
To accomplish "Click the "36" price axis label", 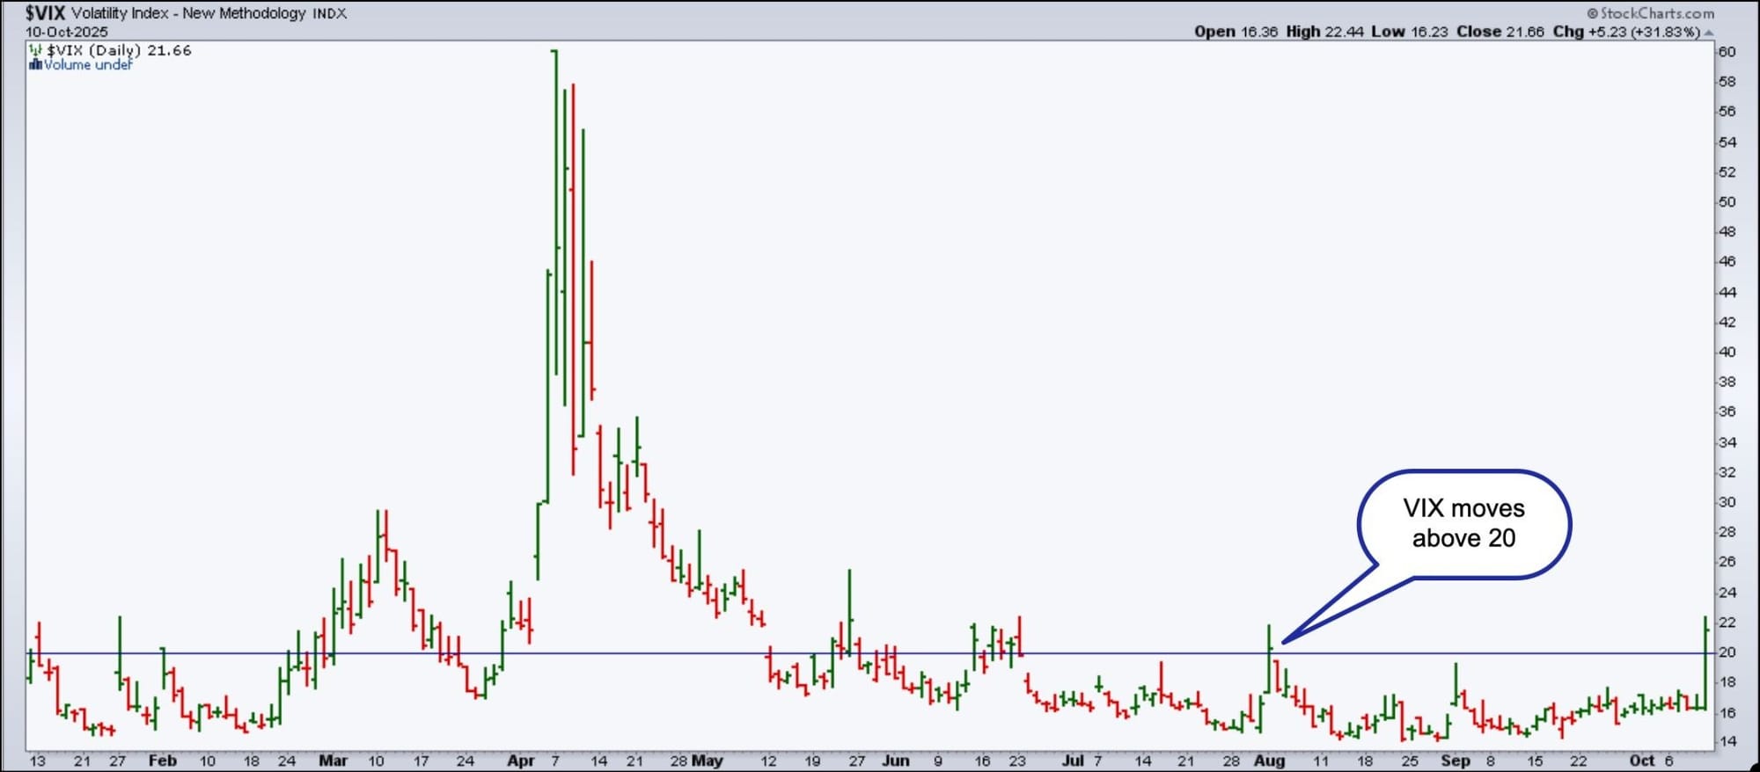I will (1727, 411).
